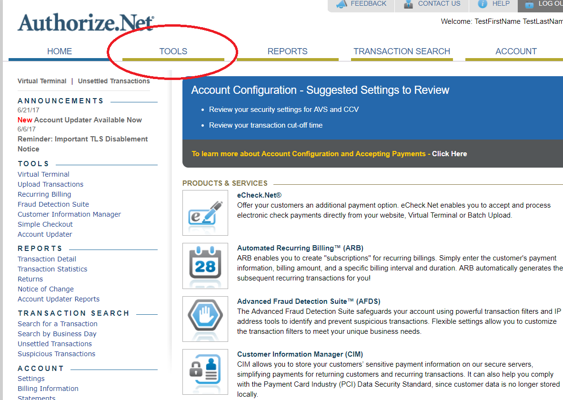Open CONTACT US from the top bar
The width and height of the screenshot is (563, 400).
(x=439, y=4)
